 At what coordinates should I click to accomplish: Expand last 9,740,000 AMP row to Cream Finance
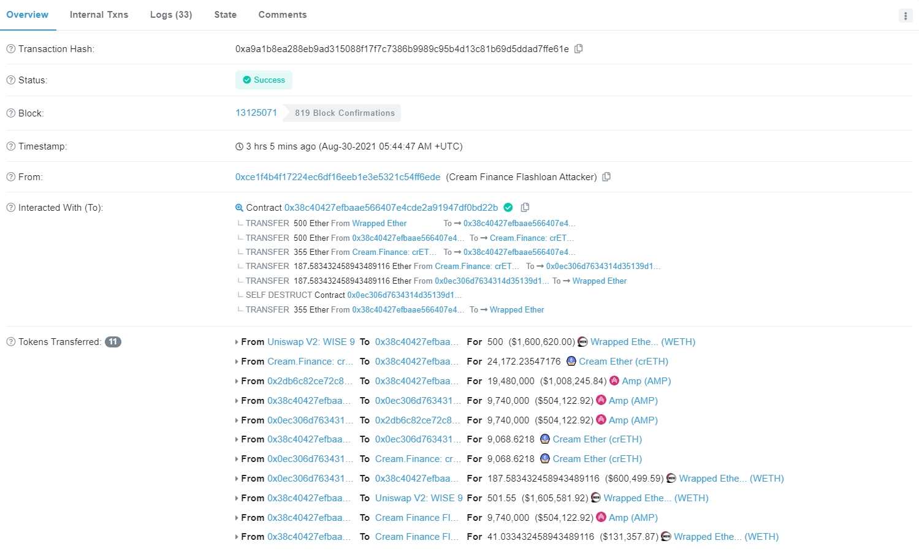[x=237, y=518]
